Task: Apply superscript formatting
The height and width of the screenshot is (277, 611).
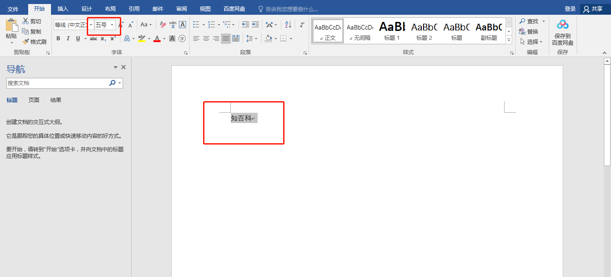Action: pyautogui.click(x=113, y=38)
